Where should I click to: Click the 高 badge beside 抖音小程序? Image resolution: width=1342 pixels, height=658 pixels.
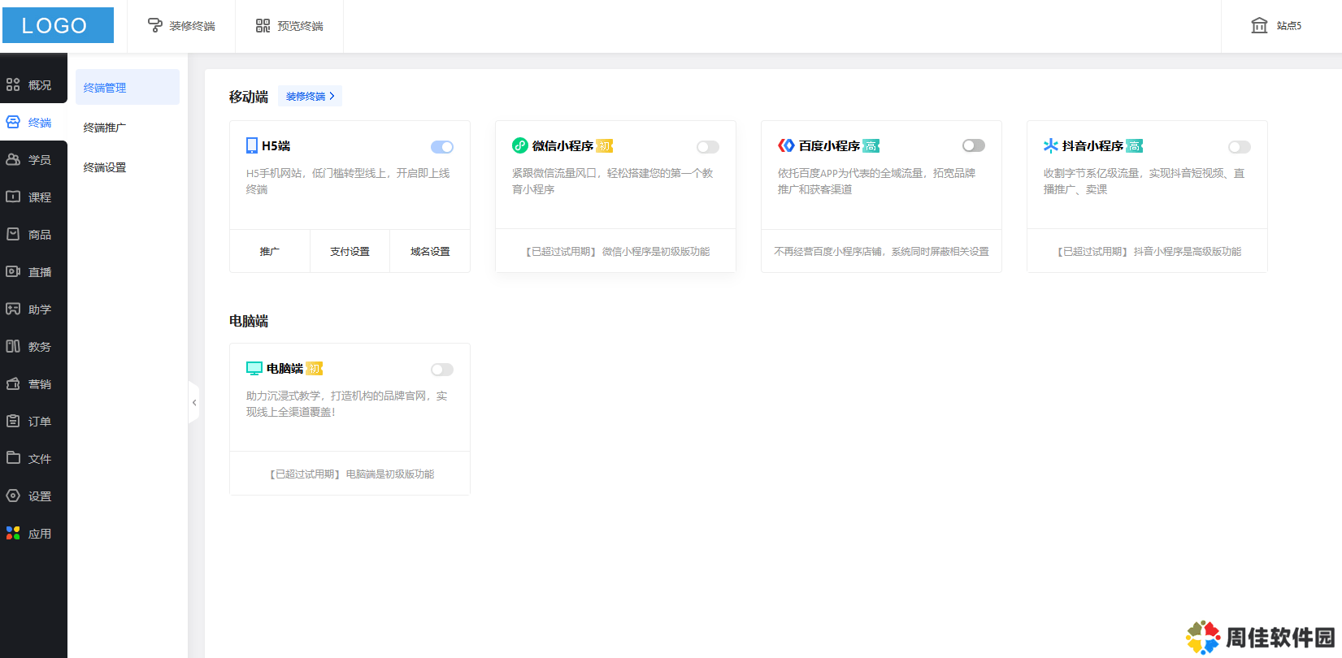(x=1134, y=146)
